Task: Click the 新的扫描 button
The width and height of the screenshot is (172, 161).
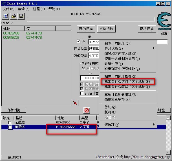Action: (x=86, y=29)
